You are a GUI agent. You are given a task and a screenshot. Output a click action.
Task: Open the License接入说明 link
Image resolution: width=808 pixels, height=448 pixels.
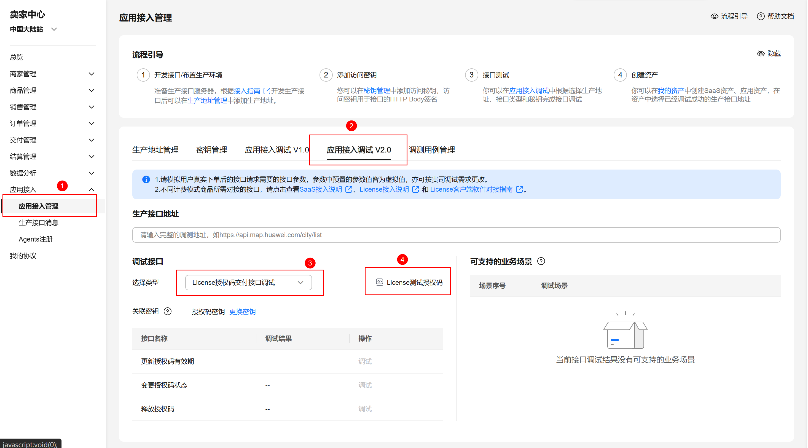384,189
